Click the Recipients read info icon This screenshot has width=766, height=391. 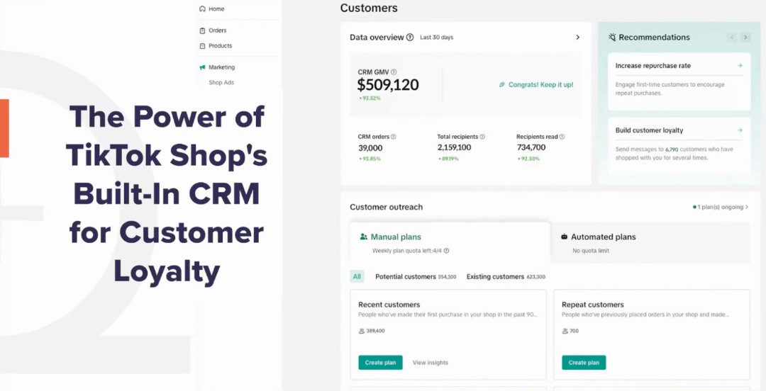click(x=562, y=137)
